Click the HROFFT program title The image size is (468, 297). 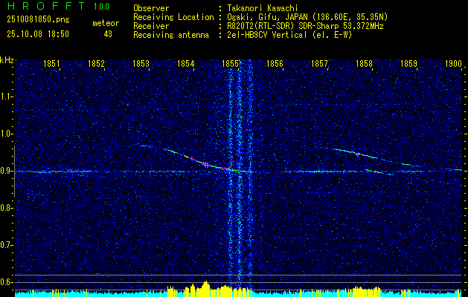coord(46,6)
